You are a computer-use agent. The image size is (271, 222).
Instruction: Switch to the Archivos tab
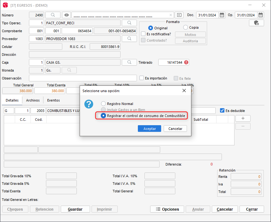[x=33, y=100]
